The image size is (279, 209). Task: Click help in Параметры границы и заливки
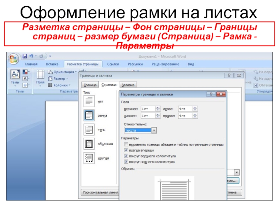pyautogui.click(x=211, y=94)
